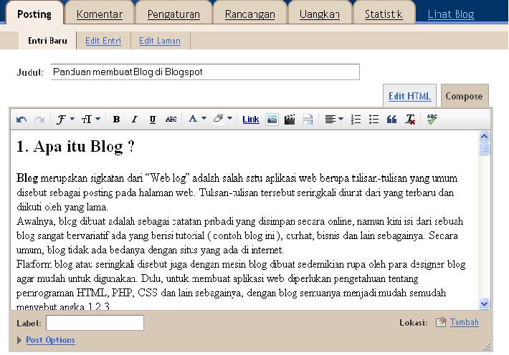Run the spell check tool
The height and width of the screenshot is (355, 509).
pyautogui.click(x=432, y=119)
